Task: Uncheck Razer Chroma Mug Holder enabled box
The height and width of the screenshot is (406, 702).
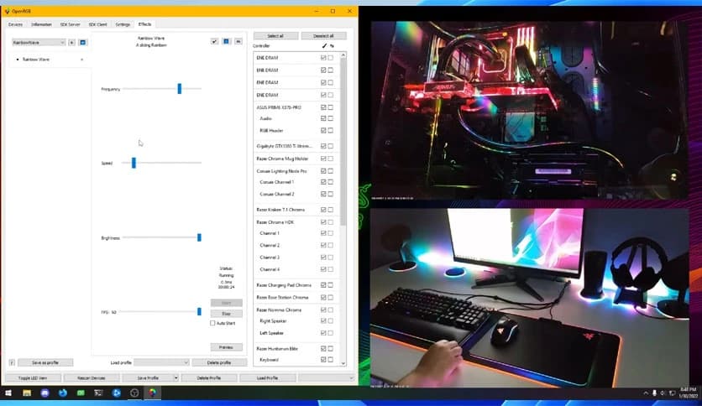Action: click(323, 159)
